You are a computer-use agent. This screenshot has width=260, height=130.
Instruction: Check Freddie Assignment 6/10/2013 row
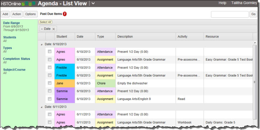tap(50, 75)
